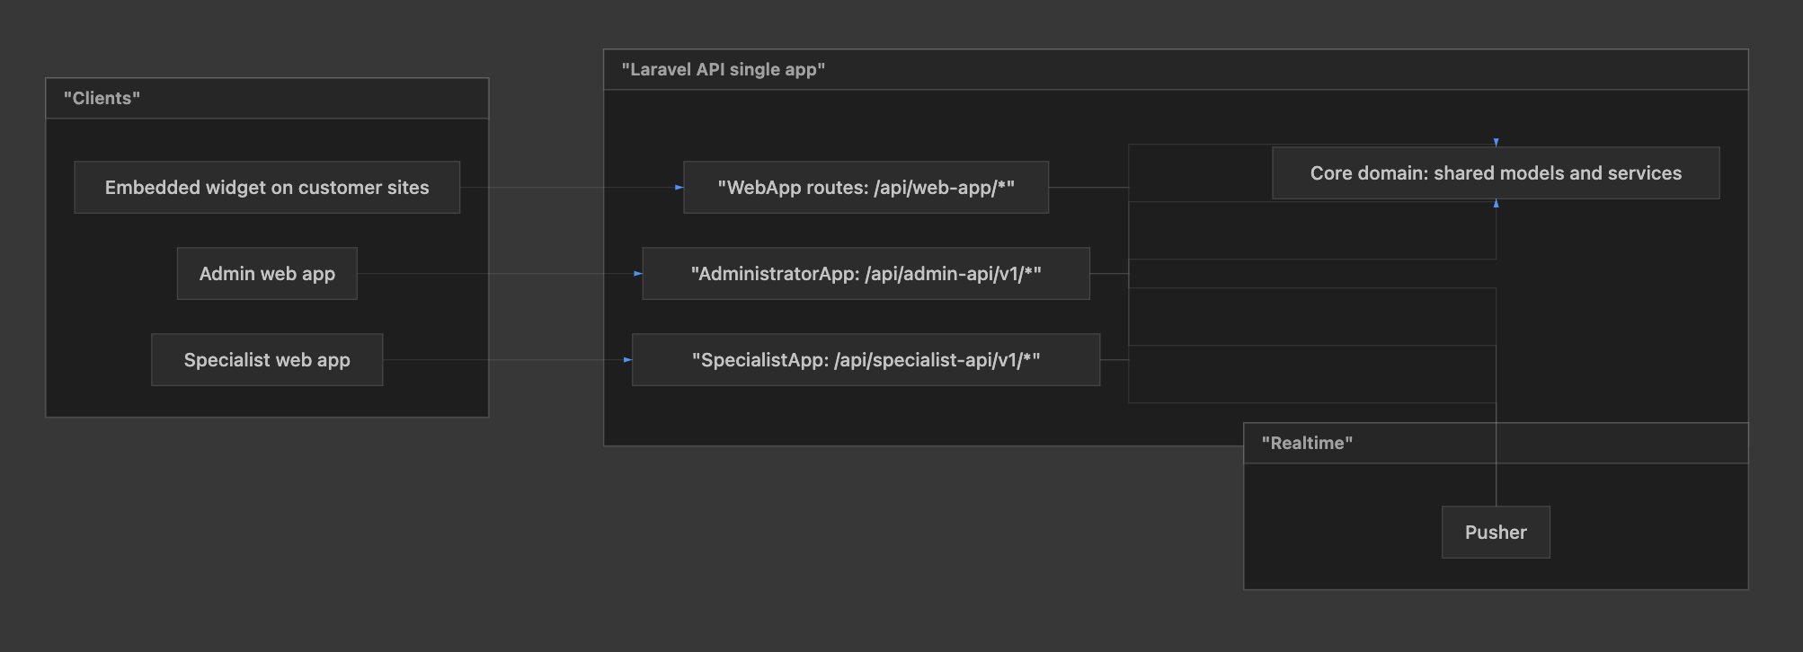
Task: Select the AdministratorApp /api/admin-api/v1/* node
Action: 866,273
